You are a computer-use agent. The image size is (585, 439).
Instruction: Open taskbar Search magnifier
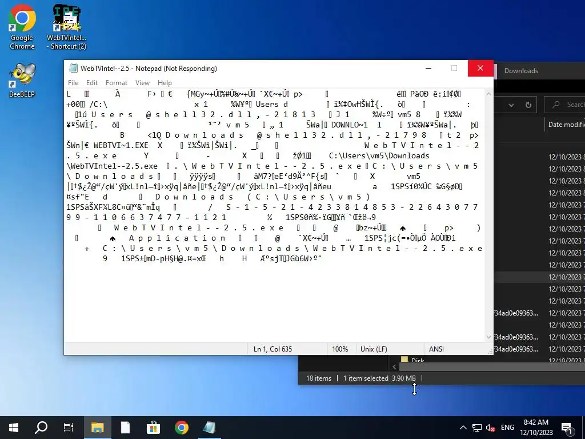coord(41,428)
